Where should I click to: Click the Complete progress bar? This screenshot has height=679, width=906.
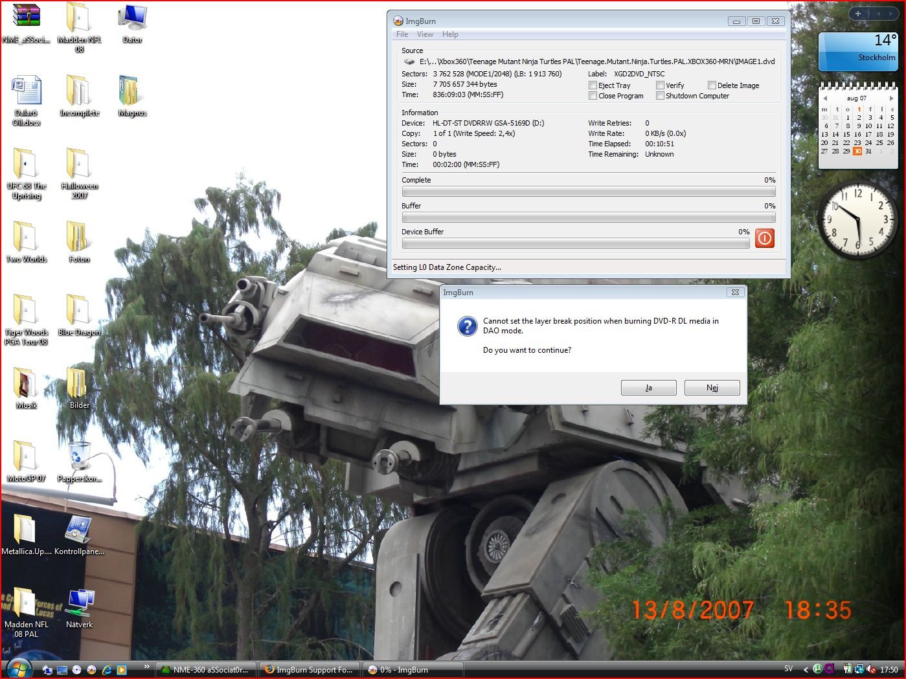588,192
